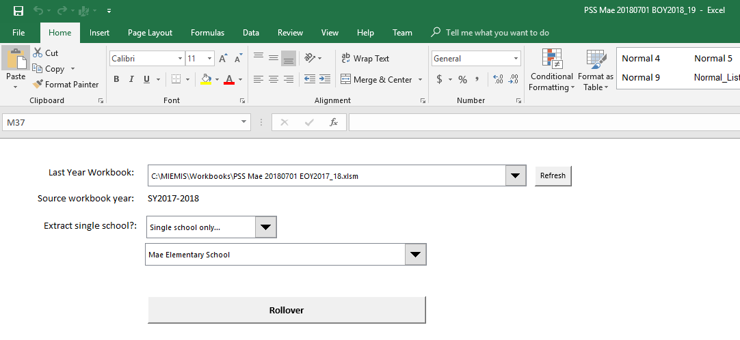Image resolution: width=740 pixels, height=340 pixels.
Task: Click the Cut scissors icon
Action: 38,53
